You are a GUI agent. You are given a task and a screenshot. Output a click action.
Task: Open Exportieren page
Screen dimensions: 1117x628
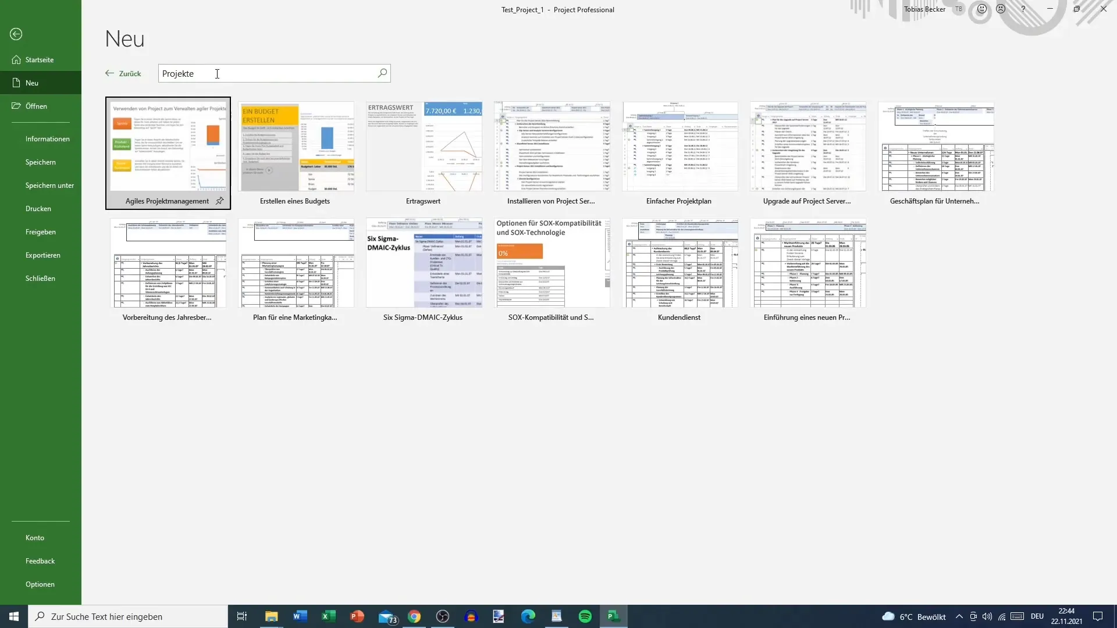click(41, 255)
